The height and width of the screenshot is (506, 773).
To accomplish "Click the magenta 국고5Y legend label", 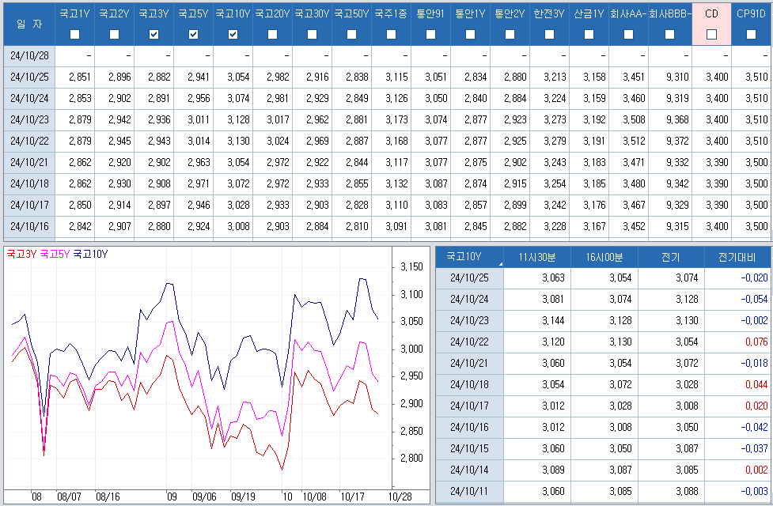I will click(55, 254).
